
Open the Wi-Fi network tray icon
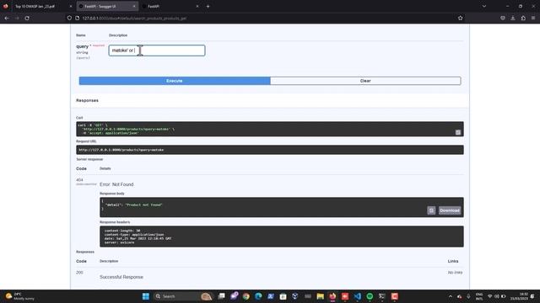point(489,296)
